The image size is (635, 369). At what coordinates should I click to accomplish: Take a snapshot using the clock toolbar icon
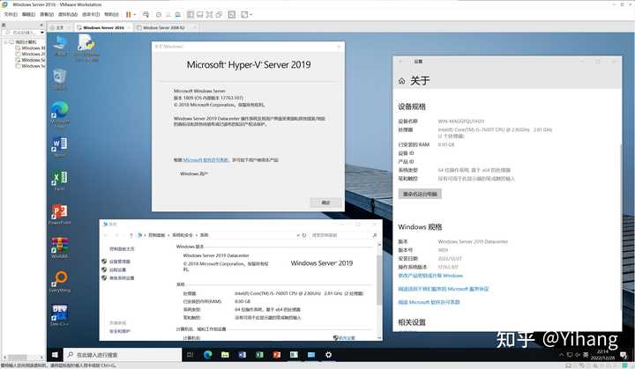point(159,15)
